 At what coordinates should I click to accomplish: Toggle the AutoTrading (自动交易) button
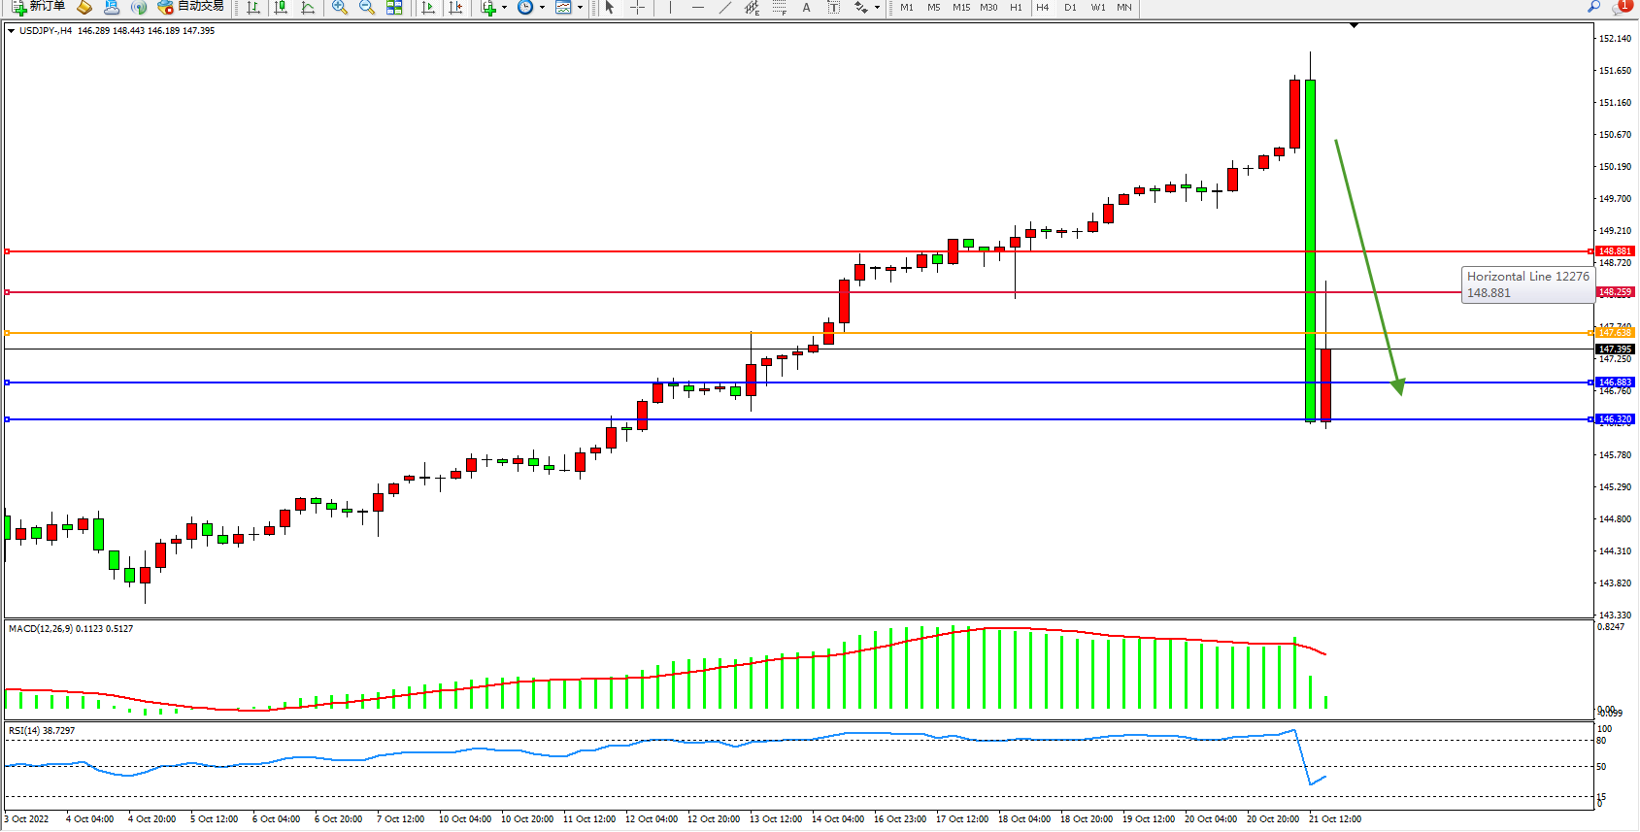[190, 7]
